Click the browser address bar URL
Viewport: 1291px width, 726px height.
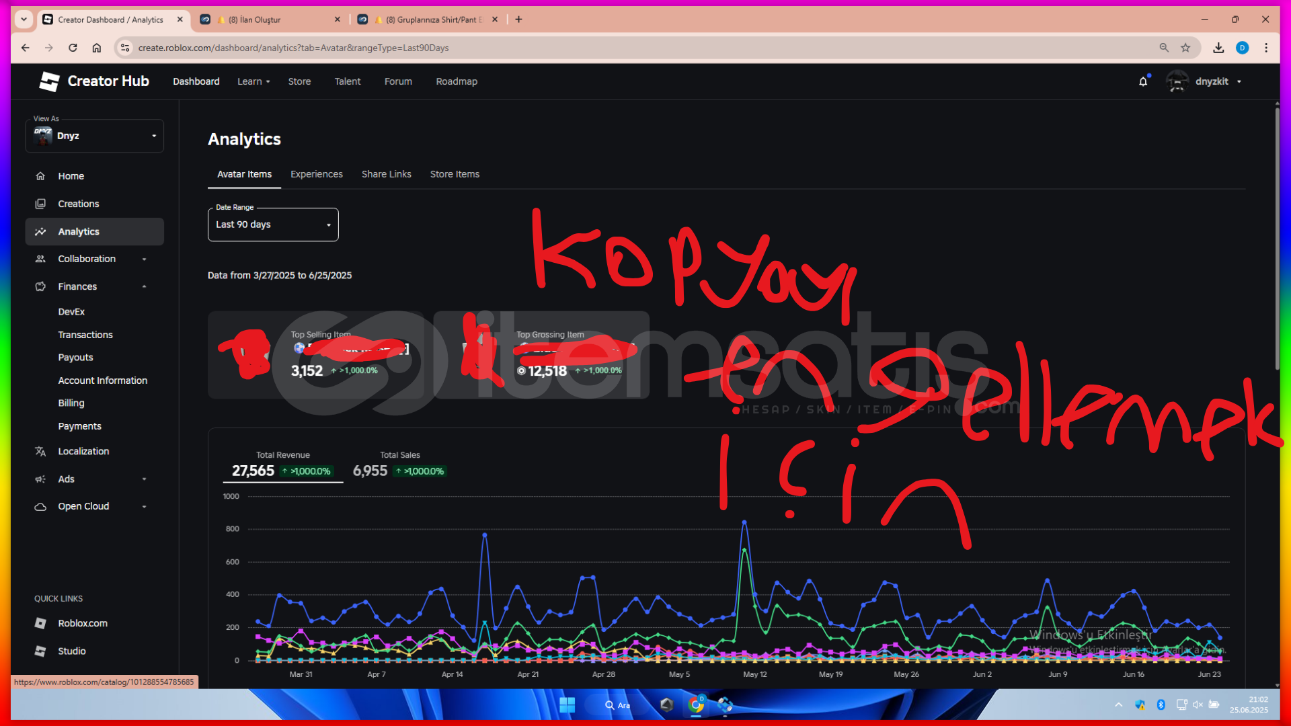tap(294, 48)
